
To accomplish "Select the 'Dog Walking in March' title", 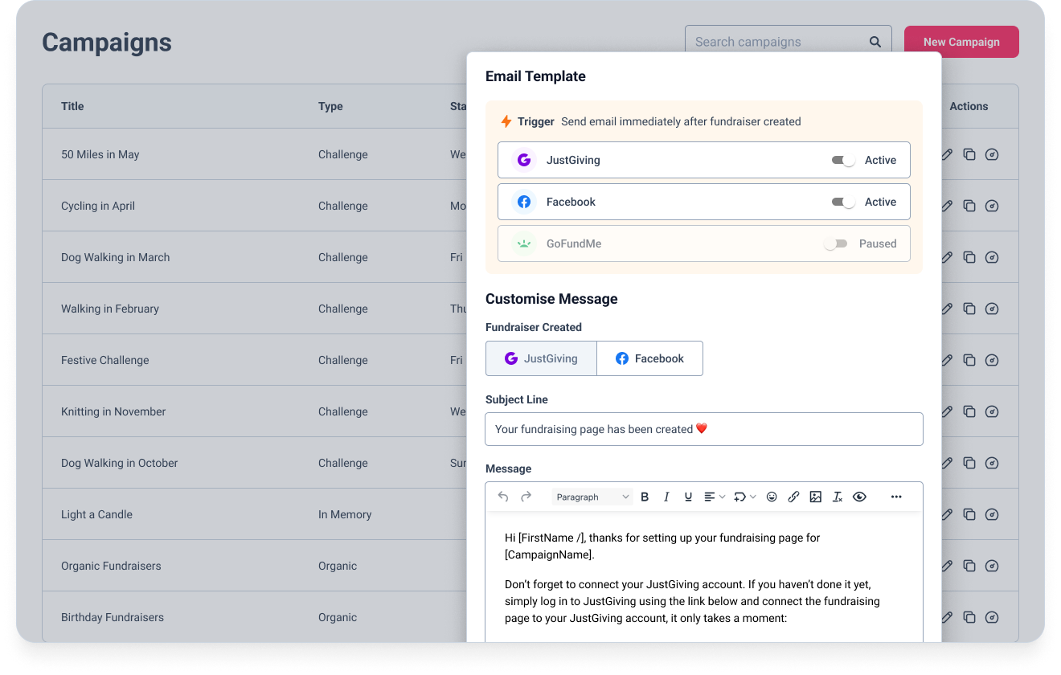I will click(x=116, y=257).
